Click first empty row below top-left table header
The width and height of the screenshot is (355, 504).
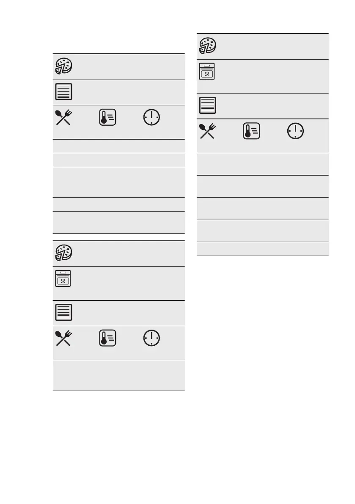tap(119, 146)
